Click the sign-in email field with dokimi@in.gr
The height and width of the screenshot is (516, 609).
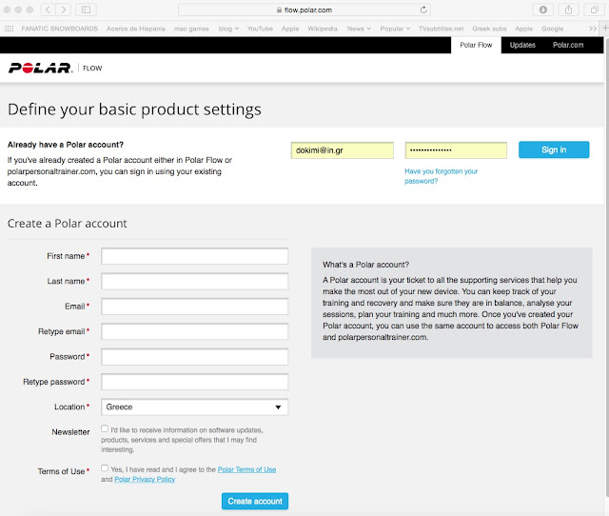pyautogui.click(x=343, y=150)
